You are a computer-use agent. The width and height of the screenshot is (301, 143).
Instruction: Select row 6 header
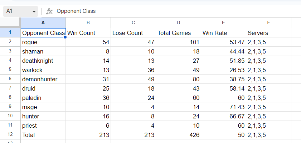coord(10,79)
